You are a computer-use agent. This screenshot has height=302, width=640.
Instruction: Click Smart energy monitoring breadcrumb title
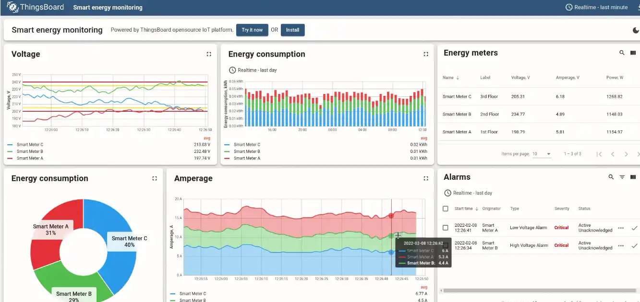pos(108,7)
